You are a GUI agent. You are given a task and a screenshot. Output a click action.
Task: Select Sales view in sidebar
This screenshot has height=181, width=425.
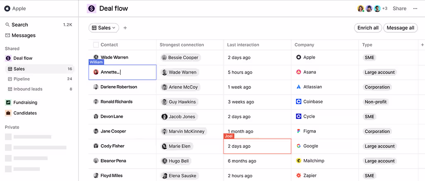point(40,69)
